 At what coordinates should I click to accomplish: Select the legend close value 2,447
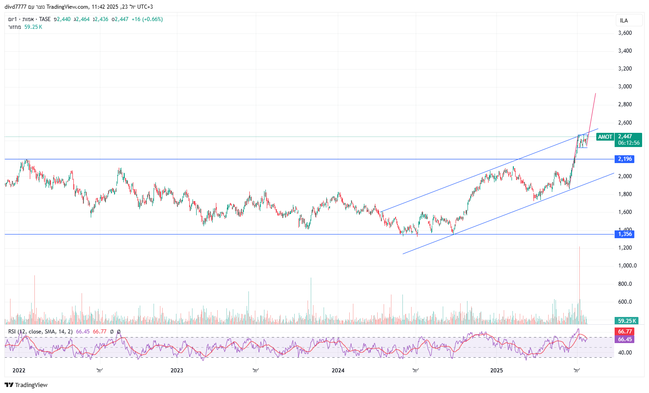(x=121, y=19)
